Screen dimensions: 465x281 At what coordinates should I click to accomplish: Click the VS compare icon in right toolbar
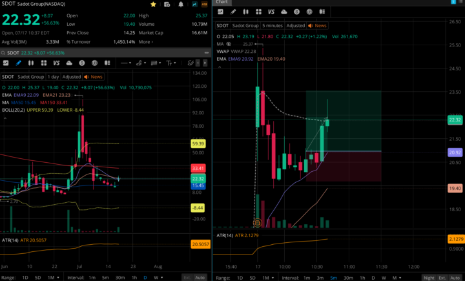[x=271, y=12]
